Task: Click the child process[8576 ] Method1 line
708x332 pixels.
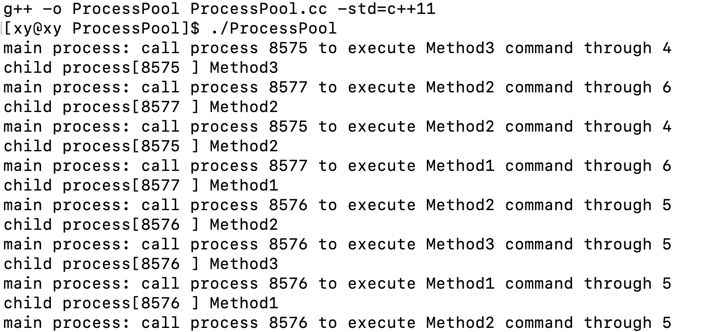Action: (x=141, y=303)
